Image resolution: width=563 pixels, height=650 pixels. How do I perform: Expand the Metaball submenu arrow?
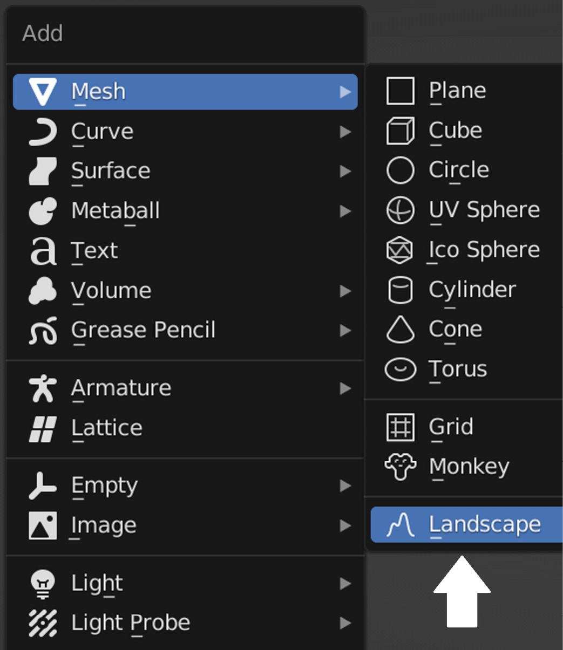(x=345, y=211)
